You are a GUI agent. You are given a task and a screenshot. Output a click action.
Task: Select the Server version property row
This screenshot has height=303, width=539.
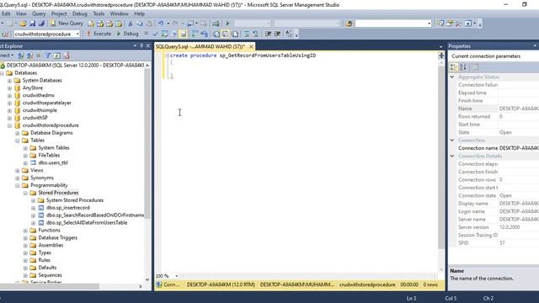(x=494, y=227)
